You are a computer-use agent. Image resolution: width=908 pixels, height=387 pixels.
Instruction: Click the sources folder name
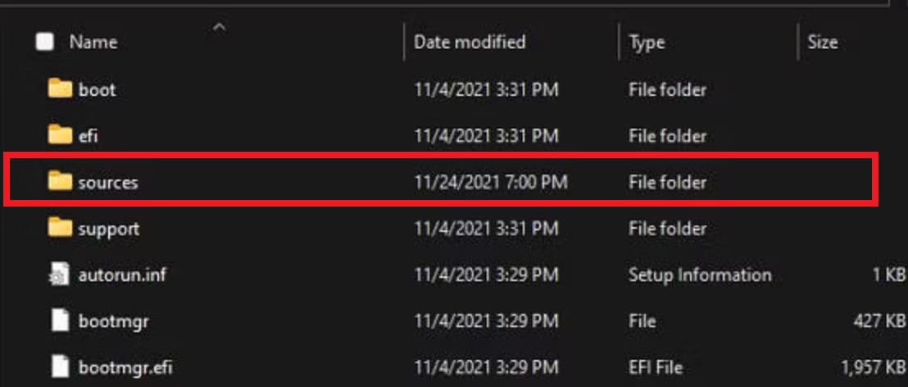(x=108, y=182)
